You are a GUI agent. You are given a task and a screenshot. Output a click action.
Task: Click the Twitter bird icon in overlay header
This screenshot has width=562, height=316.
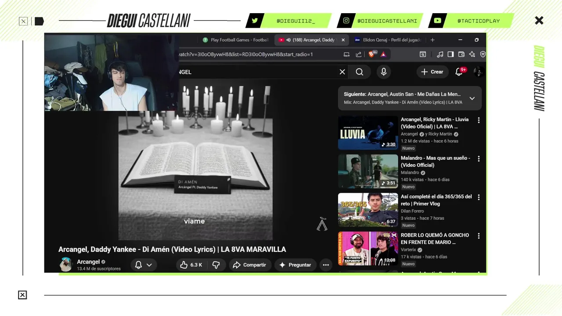coord(255,21)
